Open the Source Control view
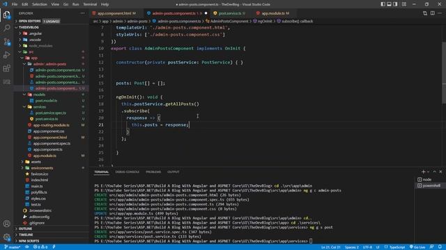 click(x=6, y=42)
